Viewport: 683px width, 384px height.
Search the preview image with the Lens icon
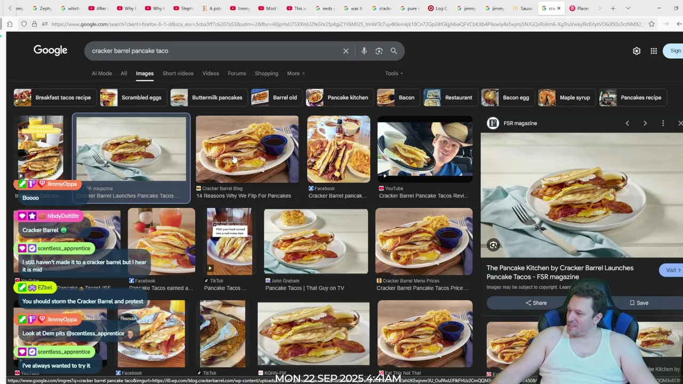[x=493, y=245]
